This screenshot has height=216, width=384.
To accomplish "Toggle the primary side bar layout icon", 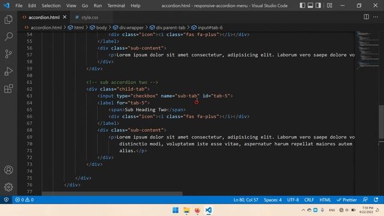I will tap(302, 5).
